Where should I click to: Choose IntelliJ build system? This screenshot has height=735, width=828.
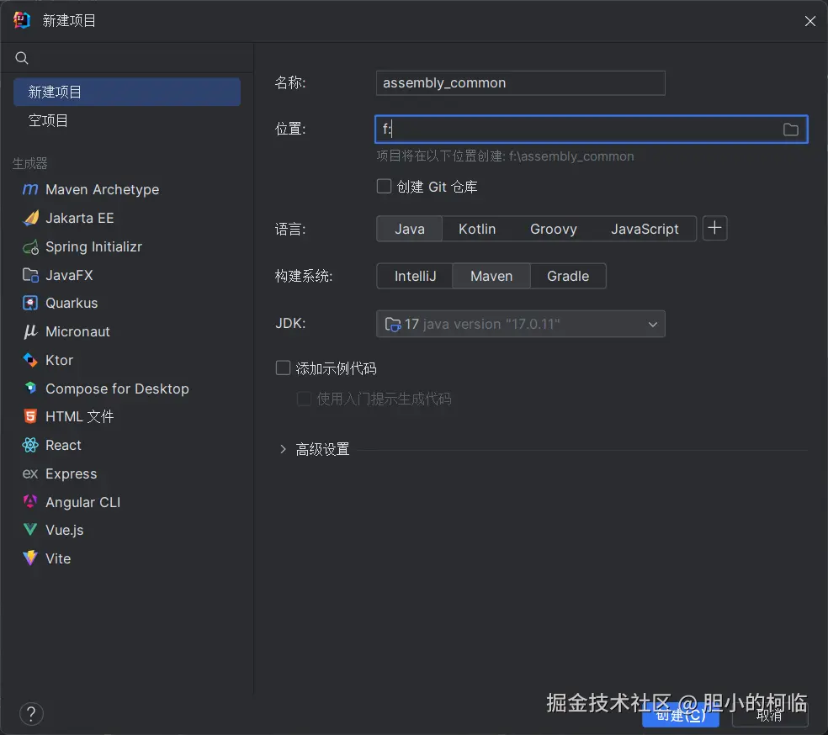415,276
